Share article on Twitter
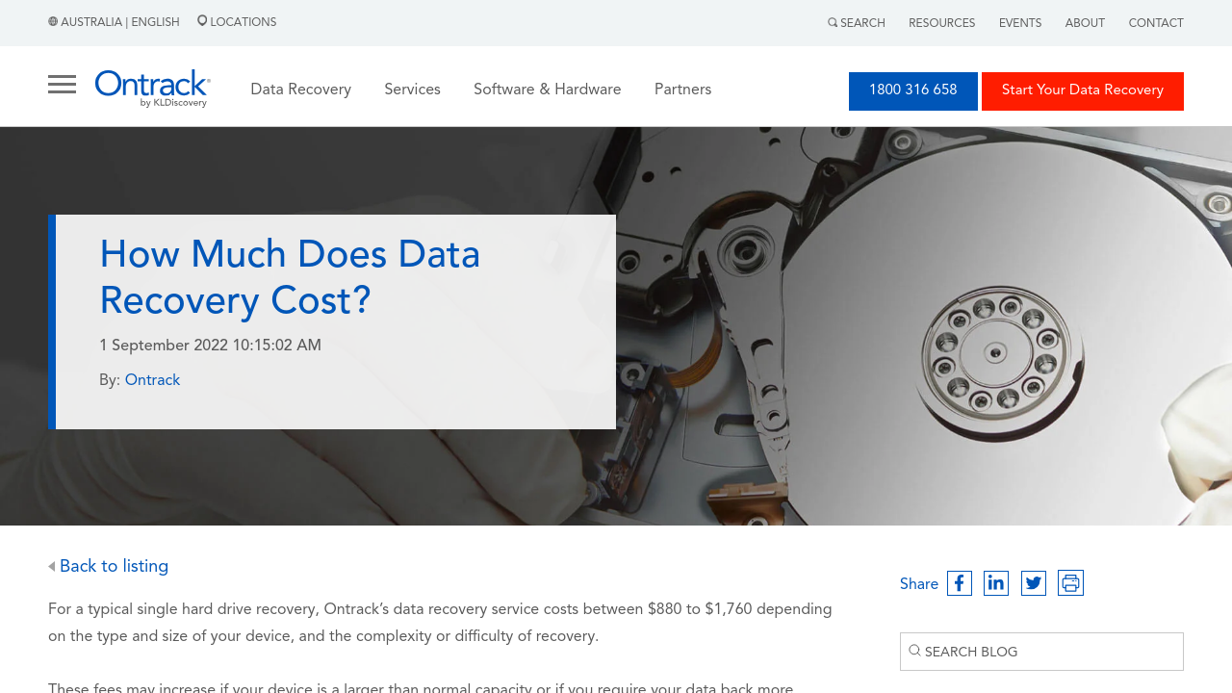 (1033, 583)
